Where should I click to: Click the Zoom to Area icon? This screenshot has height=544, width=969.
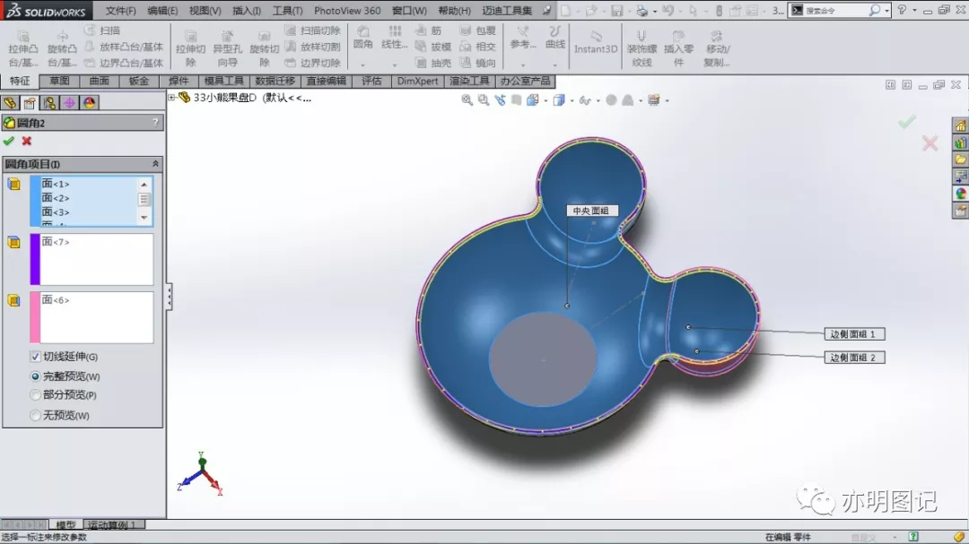coord(484,100)
